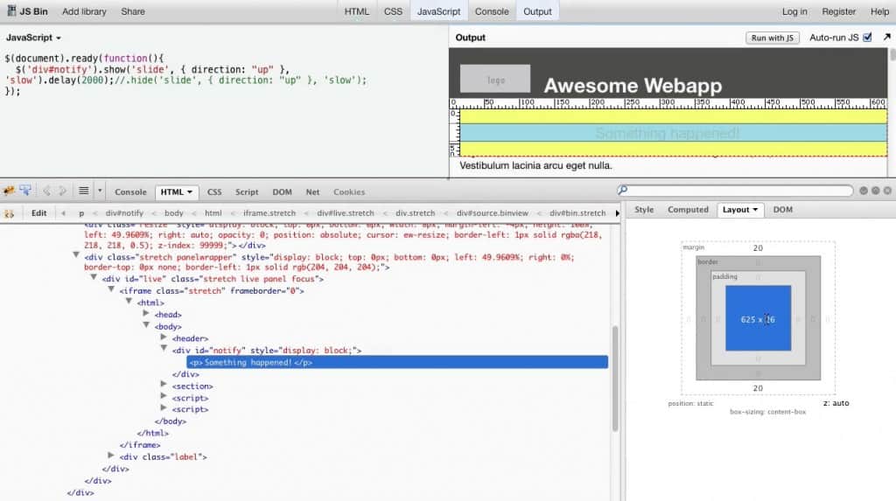Pop out the Output panel arrow
The height and width of the screenshot is (501, 896).
click(887, 37)
